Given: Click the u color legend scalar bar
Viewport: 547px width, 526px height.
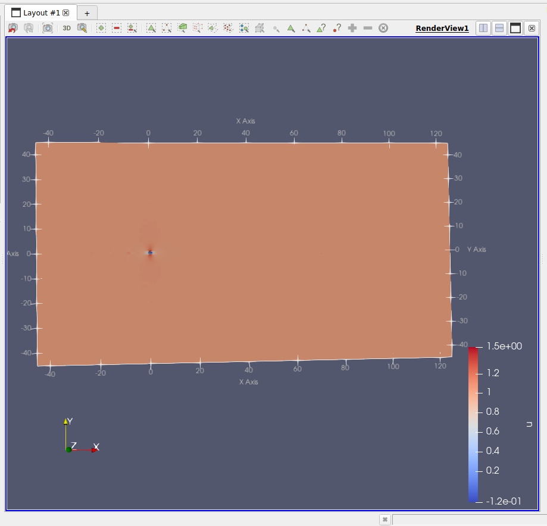Looking at the screenshot, I should pyautogui.click(x=473, y=422).
